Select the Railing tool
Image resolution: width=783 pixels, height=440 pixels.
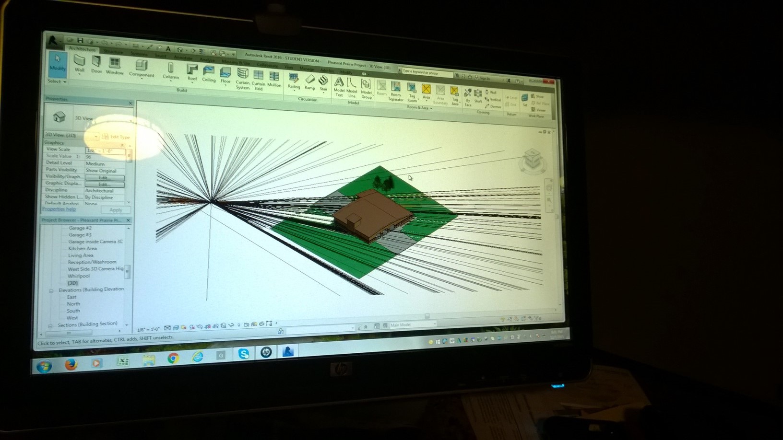tap(294, 81)
